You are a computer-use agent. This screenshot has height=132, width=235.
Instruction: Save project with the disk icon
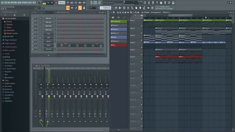coord(161,3)
